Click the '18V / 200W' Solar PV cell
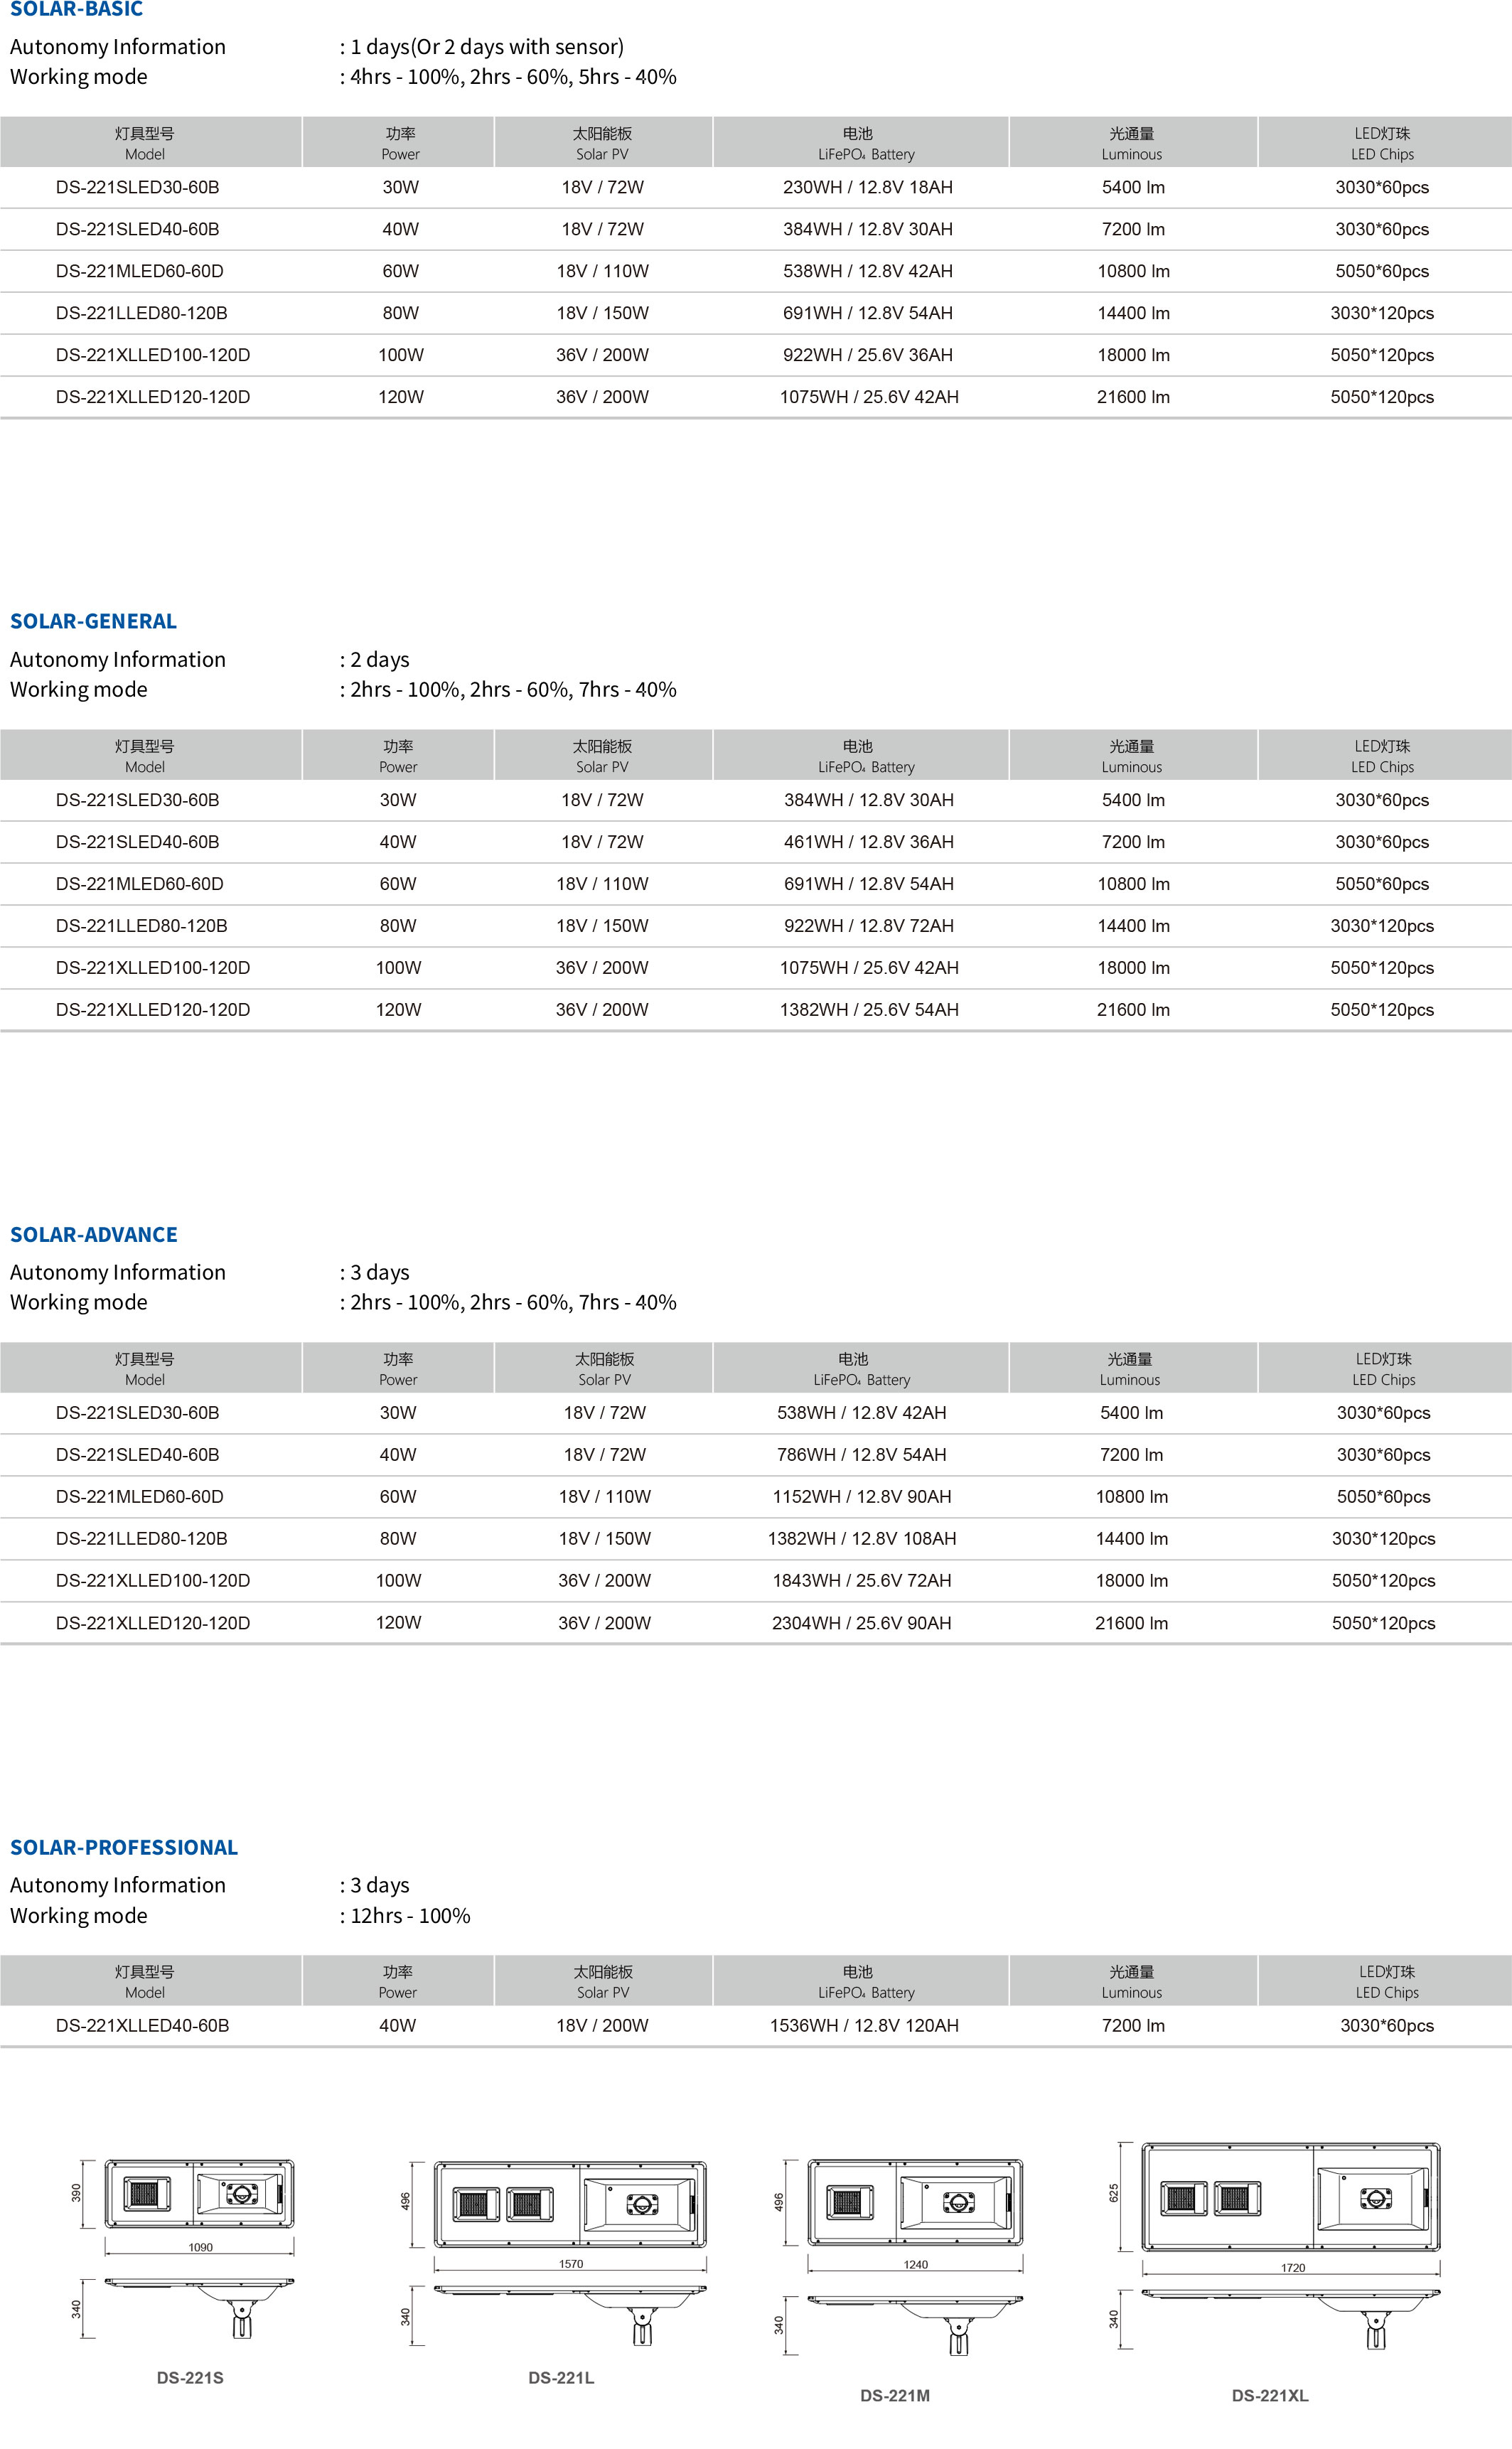1512x2449 pixels. click(x=602, y=2026)
